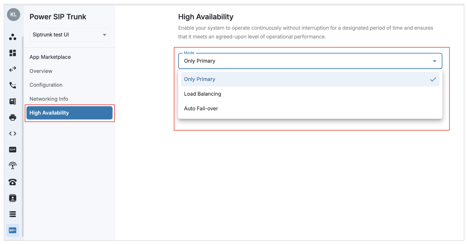Open the black SIP sidebar icon
The height and width of the screenshot is (244, 467).
13,150
